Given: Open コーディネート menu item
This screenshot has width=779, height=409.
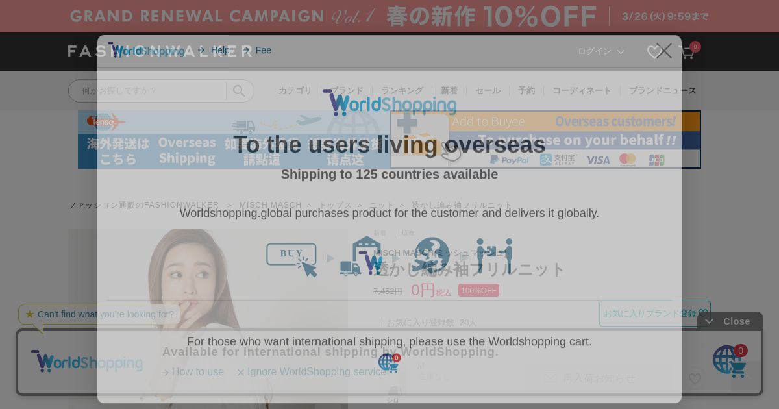Looking at the screenshot, I should click(582, 91).
